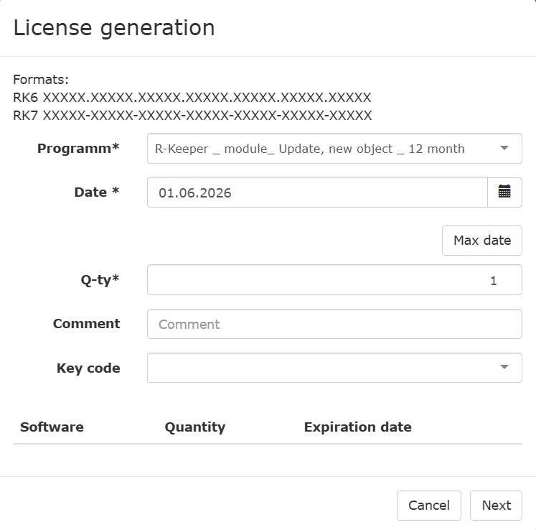
Task: Proceed with the Next button
Action: [496, 506]
